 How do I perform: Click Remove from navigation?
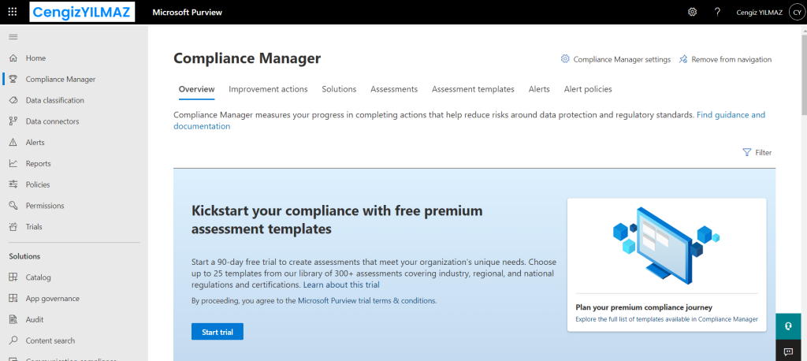pos(725,59)
